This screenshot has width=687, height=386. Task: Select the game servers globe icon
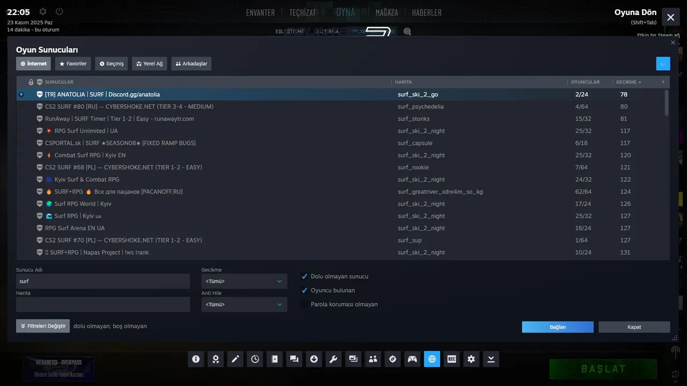(432, 359)
